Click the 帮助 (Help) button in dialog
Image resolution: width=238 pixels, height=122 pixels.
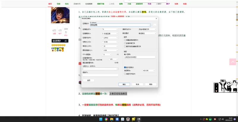[x=151, y=84]
